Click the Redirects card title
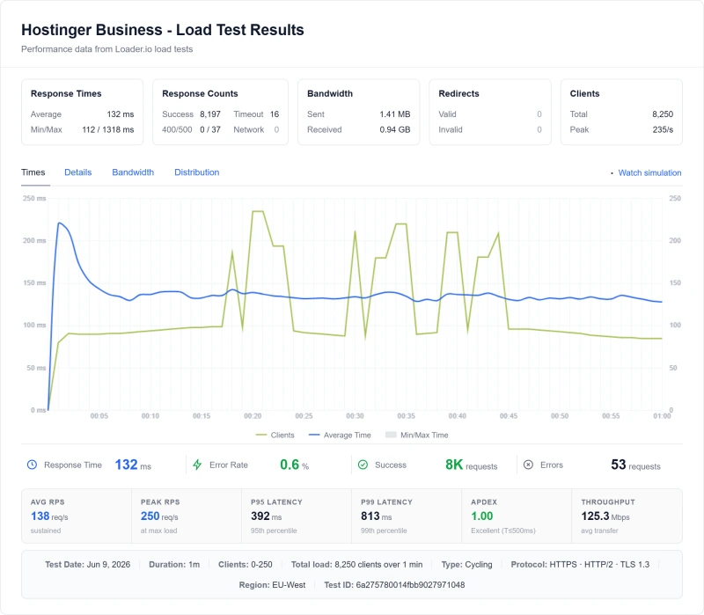704x615 pixels. [458, 93]
